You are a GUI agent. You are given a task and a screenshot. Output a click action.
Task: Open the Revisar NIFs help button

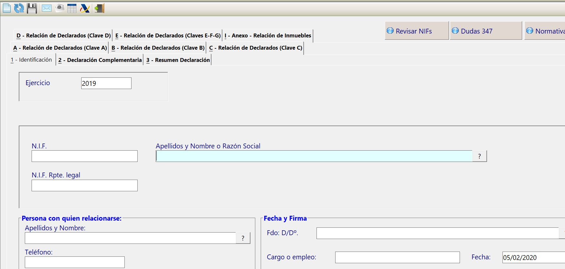pyautogui.click(x=416, y=31)
